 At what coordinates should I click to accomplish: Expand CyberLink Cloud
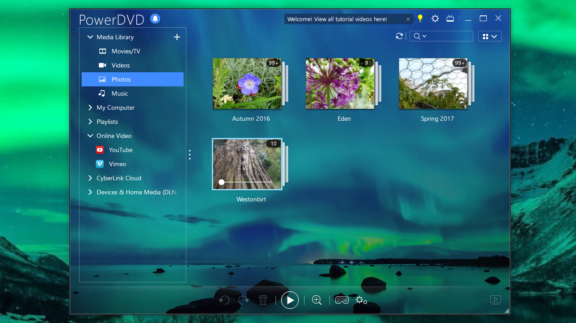pos(90,178)
